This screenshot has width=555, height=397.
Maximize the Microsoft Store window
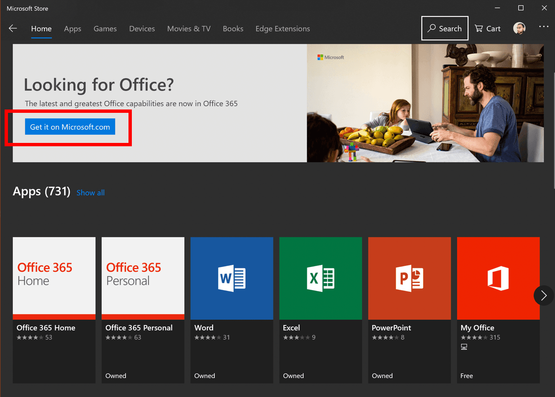coord(521,8)
